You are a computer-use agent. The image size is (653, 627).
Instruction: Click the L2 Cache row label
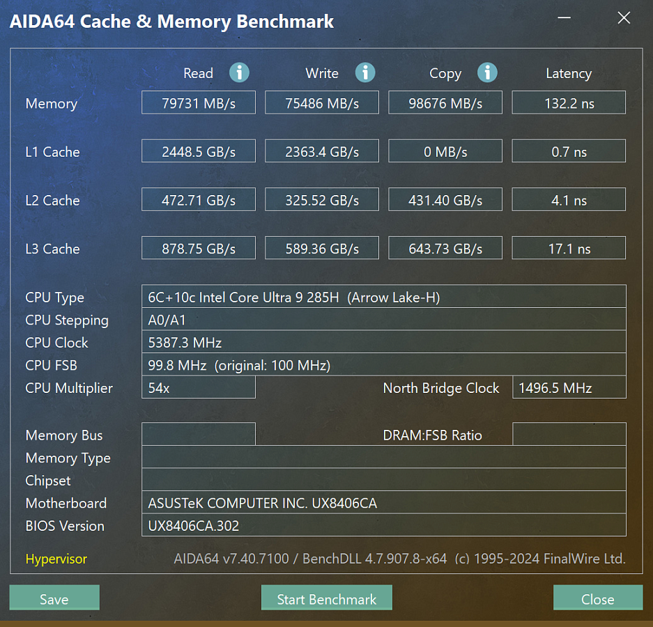tap(52, 200)
